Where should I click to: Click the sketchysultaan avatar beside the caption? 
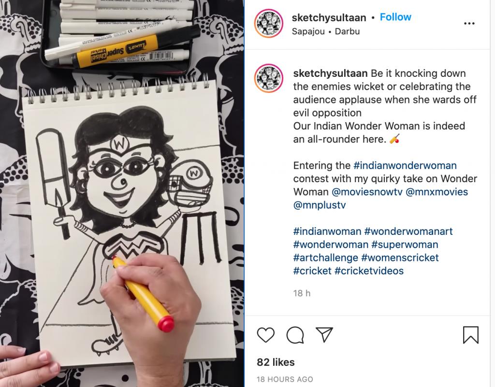click(269, 79)
